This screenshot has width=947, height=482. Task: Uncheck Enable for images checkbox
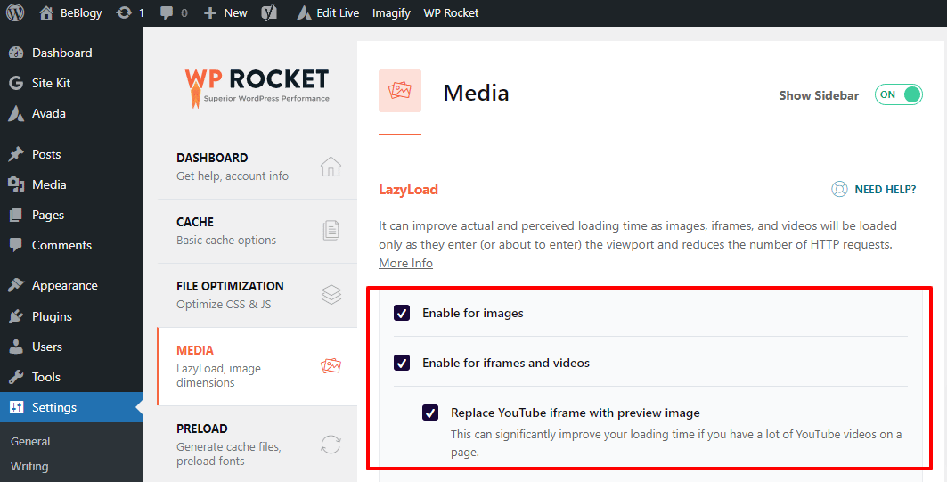click(x=402, y=312)
